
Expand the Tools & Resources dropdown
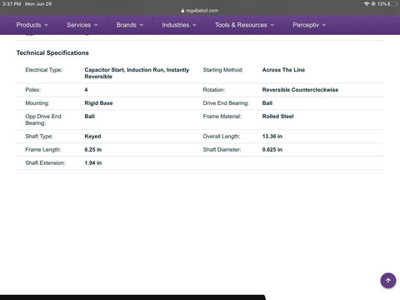tap(244, 25)
